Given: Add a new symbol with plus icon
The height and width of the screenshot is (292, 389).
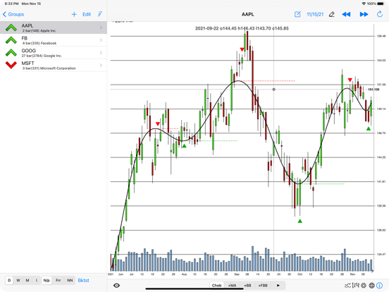Looking at the screenshot, I should 74,14.
